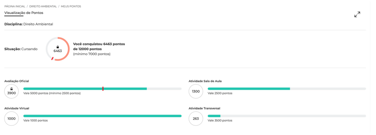376x135 pixels.
Task: Click the Situação: Cursando status text
Action: 21,49
